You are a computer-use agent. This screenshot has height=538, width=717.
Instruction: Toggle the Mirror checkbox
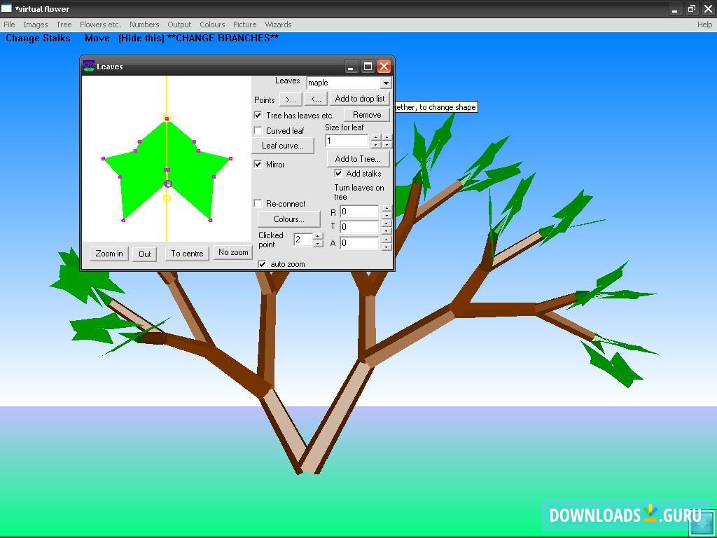coord(258,164)
